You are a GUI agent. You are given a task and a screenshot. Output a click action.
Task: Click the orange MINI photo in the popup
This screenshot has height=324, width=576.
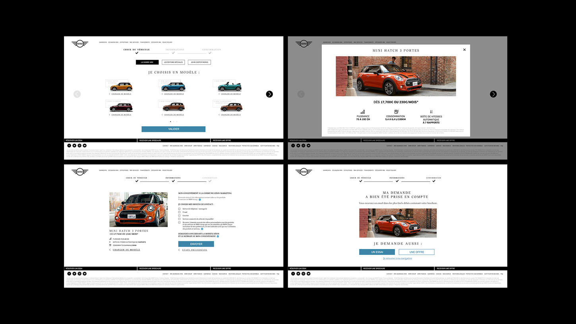point(396,76)
